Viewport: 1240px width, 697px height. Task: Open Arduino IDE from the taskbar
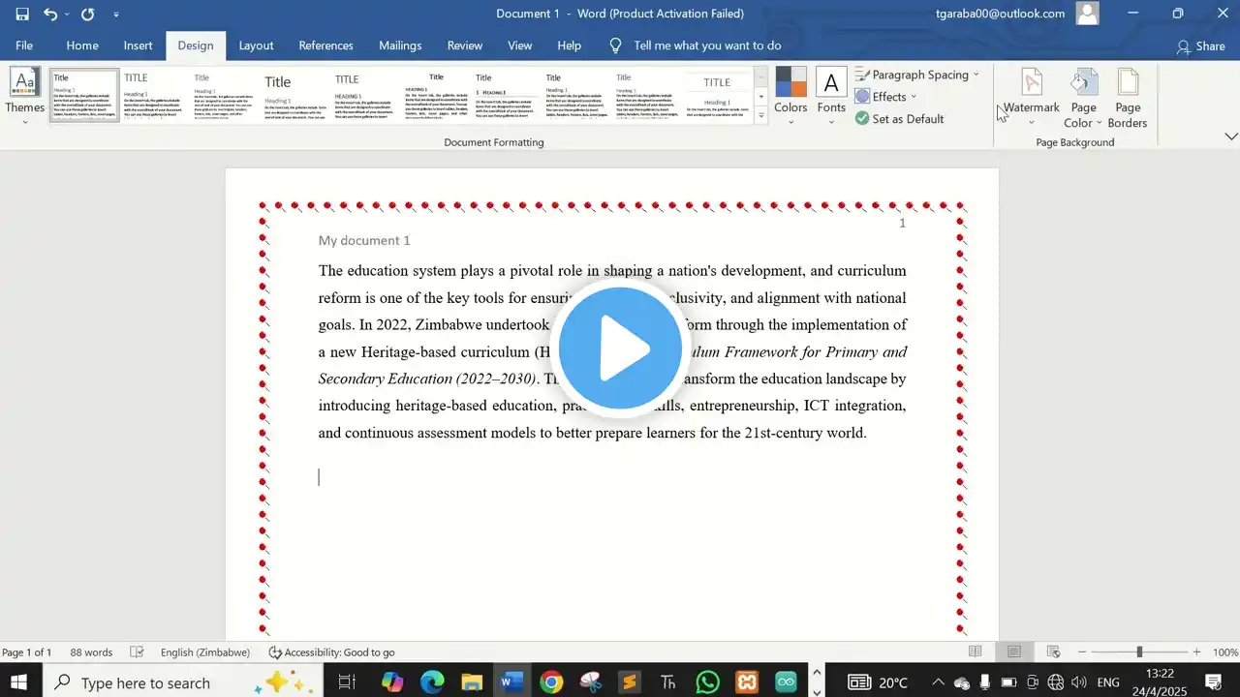786,682
